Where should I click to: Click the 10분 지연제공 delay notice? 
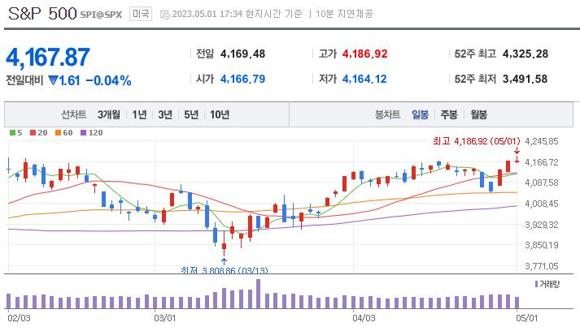pyautogui.click(x=344, y=14)
